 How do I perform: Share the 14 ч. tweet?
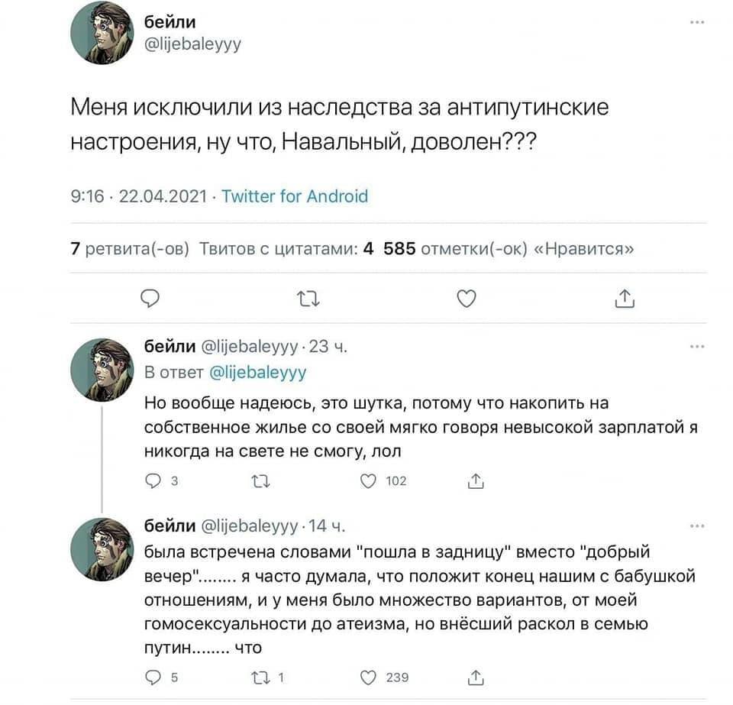point(474,677)
